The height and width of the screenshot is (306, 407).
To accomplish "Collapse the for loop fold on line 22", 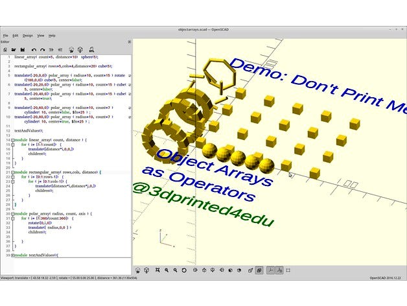I will click(12, 177).
